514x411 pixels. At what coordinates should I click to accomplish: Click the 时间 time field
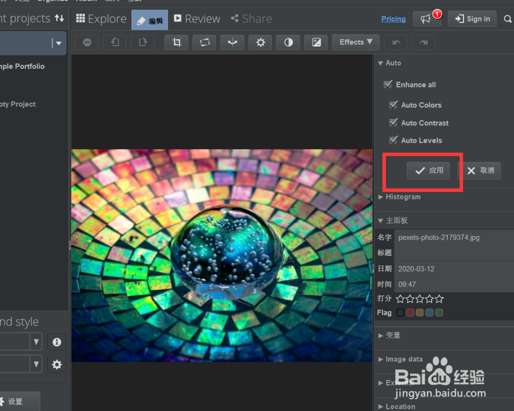454,284
